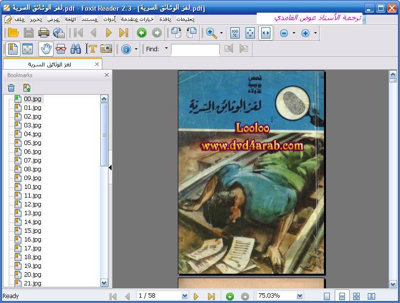Open the اللغة menu

tap(71, 20)
